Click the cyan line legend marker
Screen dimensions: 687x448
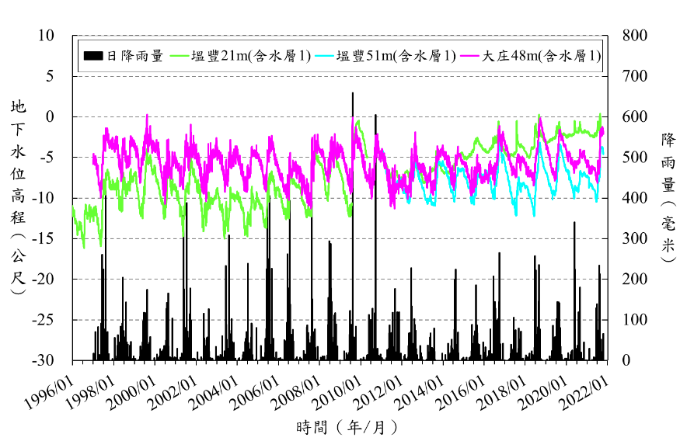(x=324, y=56)
